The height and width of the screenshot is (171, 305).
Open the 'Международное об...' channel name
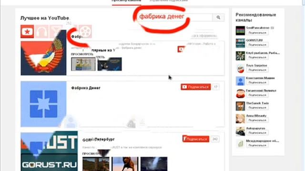pos(263,141)
